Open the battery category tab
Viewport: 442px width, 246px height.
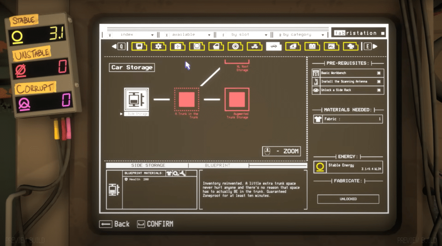pyautogui.click(x=312, y=46)
